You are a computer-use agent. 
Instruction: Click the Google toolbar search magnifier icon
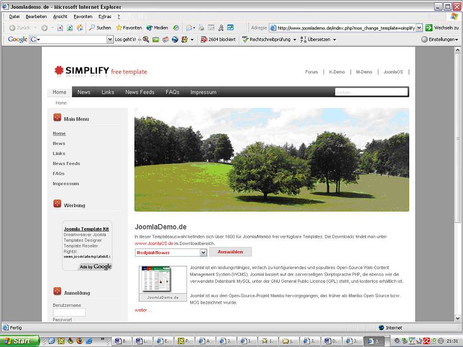coord(146,39)
